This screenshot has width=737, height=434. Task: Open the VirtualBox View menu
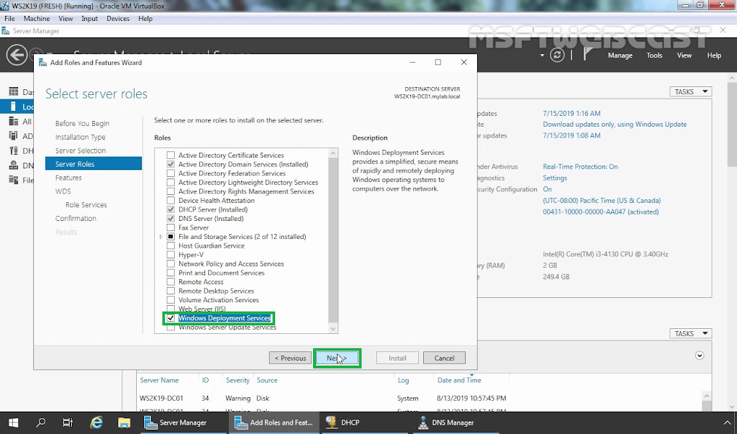(x=65, y=18)
